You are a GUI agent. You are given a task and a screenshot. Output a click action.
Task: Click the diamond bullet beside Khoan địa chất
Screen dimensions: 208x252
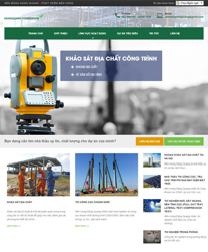coord(73,67)
